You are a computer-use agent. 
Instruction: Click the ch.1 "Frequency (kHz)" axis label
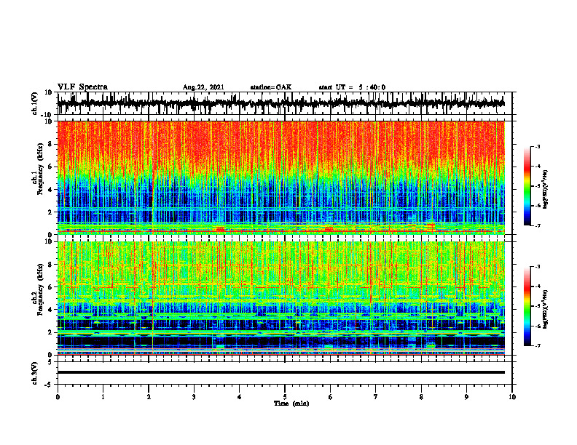[40, 169]
